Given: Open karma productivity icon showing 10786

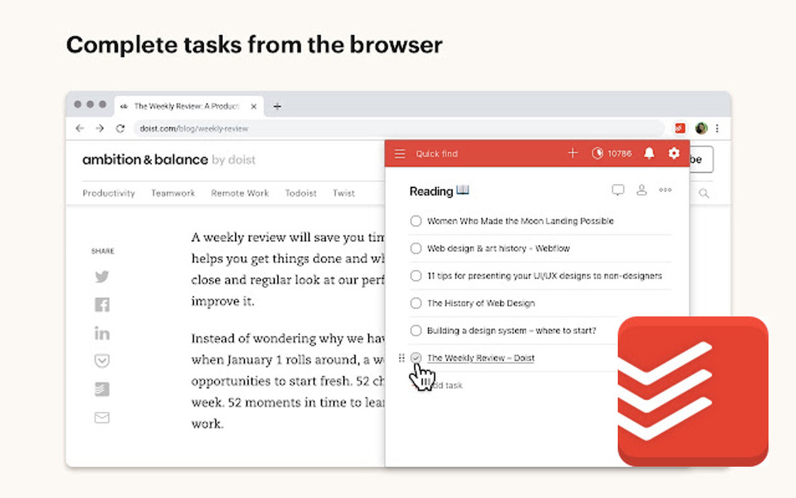Looking at the screenshot, I should pyautogui.click(x=597, y=153).
